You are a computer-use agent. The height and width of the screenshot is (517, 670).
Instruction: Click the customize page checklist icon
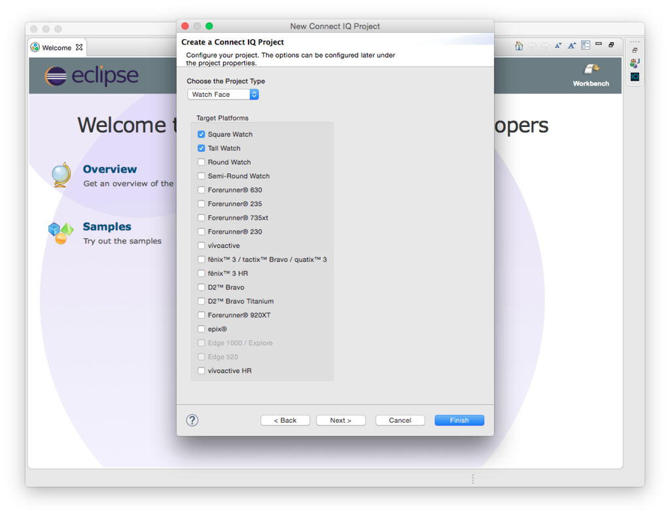point(586,45)
